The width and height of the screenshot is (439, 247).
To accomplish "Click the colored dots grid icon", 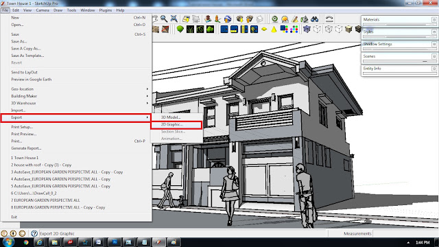I will 294,29.
